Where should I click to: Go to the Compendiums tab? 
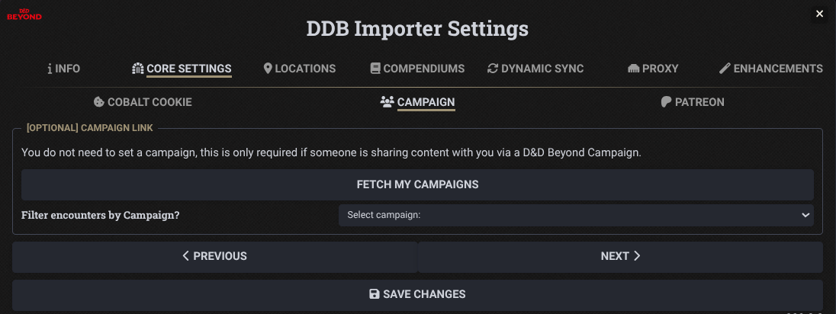(x=417, y=69)
